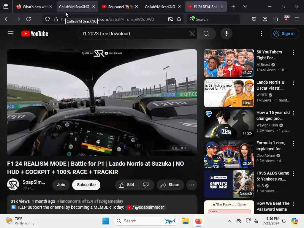
Task: Open Firefox application hamburger menu
Action: click(x=297, y=19)
